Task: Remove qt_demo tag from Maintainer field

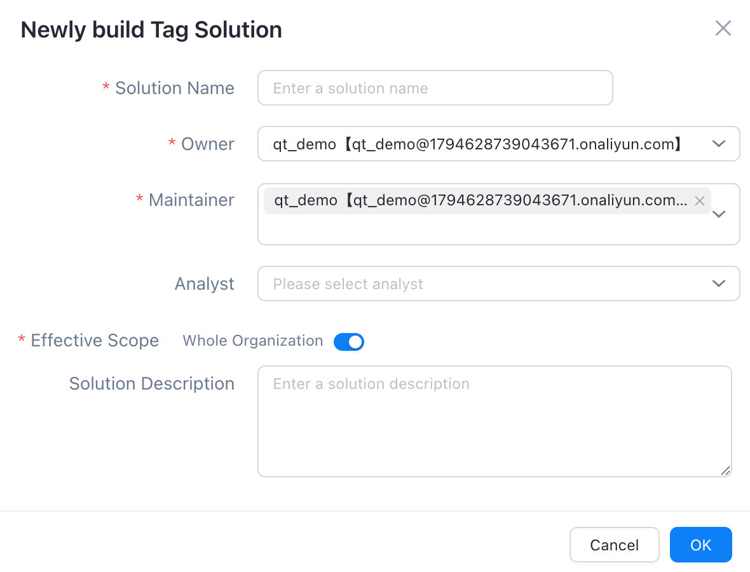Action: coord(699,201)
